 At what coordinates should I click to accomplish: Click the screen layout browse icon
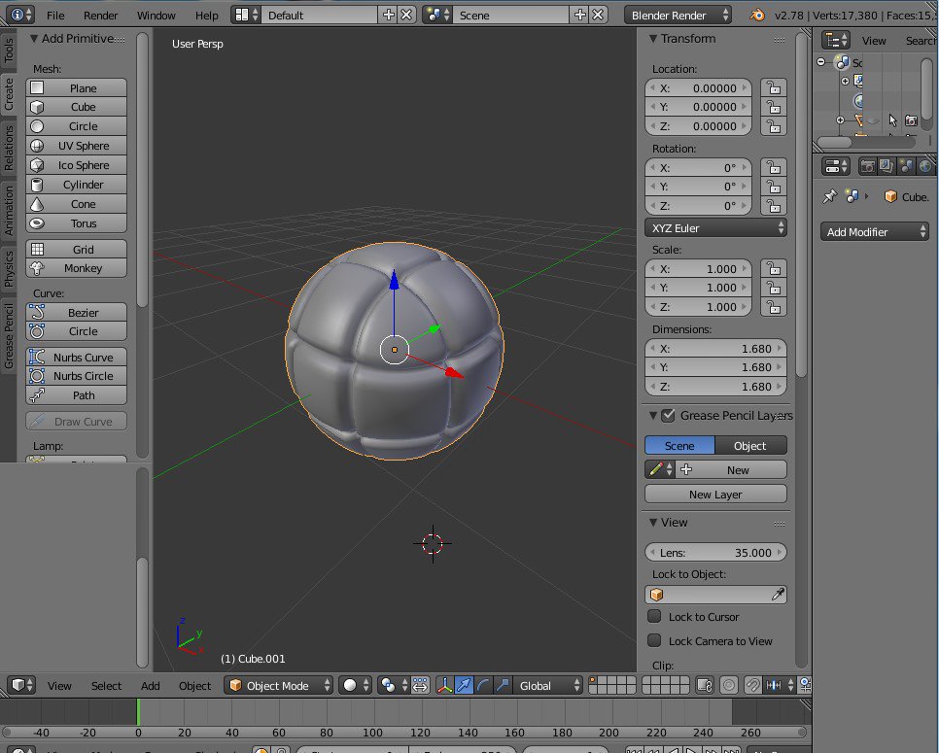point(246,15)
